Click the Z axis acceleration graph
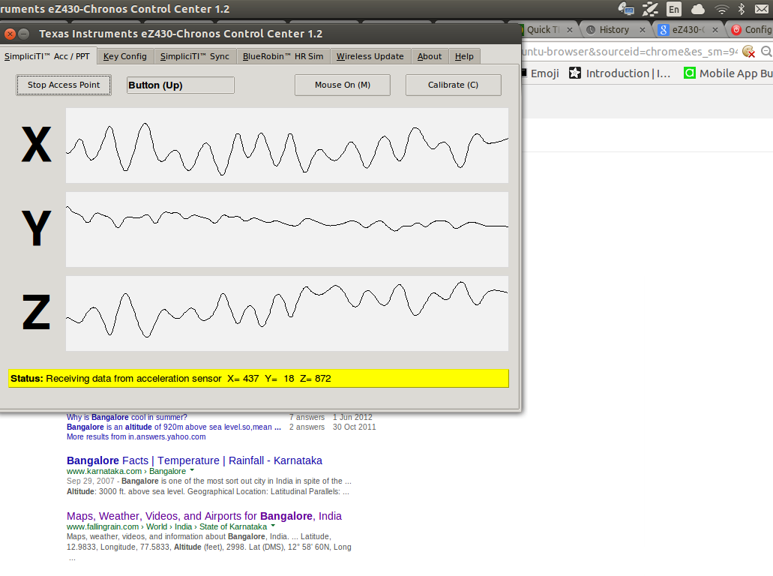Viewport: 773px width, 576px height. (x=287, y=313)
